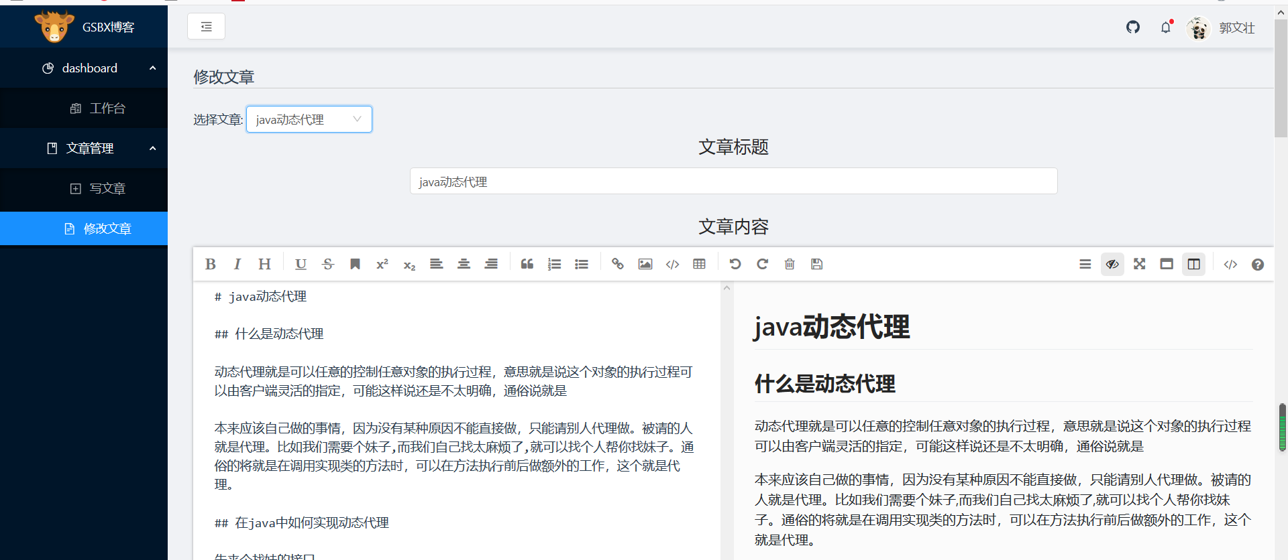Insert a table

(x=700, y=264)
